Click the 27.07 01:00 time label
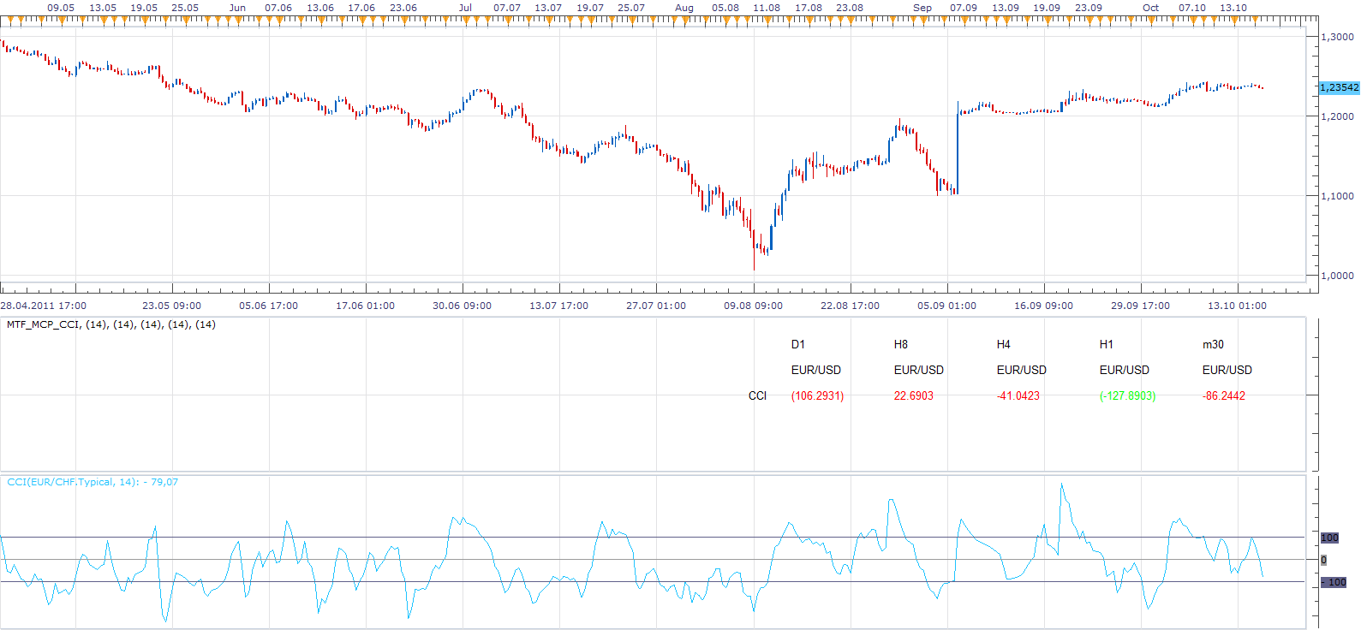Image resolution: width=1367 pixels, height=630 pixels. pos(656,306)
